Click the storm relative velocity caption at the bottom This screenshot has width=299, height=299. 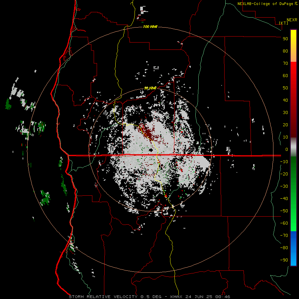(149, 297)
